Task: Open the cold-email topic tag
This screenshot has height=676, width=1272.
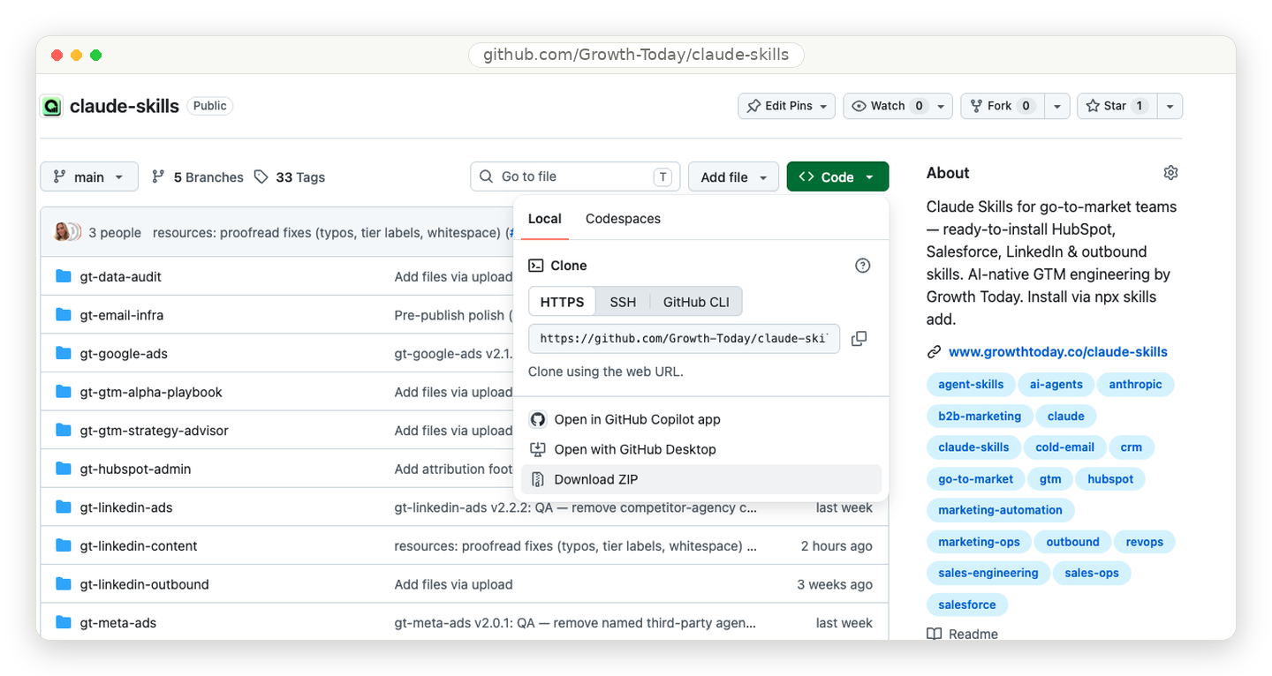Action: pos(1064,447)
